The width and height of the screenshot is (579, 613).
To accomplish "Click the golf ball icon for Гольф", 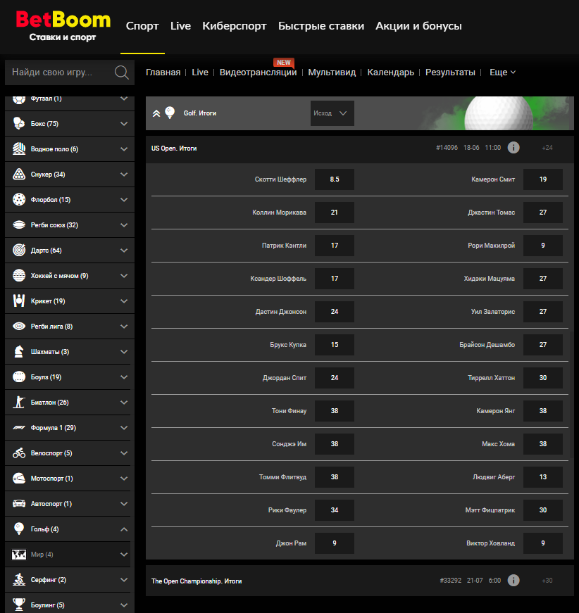I will [19, 529].
